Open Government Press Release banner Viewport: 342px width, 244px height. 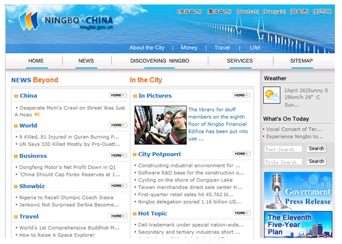point(298,191)
